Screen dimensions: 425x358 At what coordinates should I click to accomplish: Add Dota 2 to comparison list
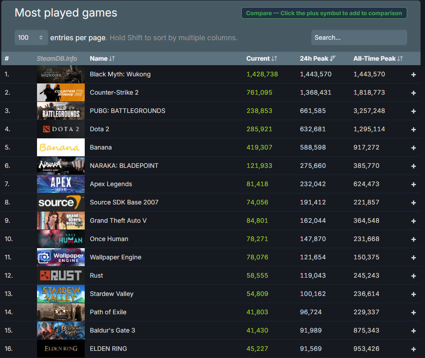[413, 129]
